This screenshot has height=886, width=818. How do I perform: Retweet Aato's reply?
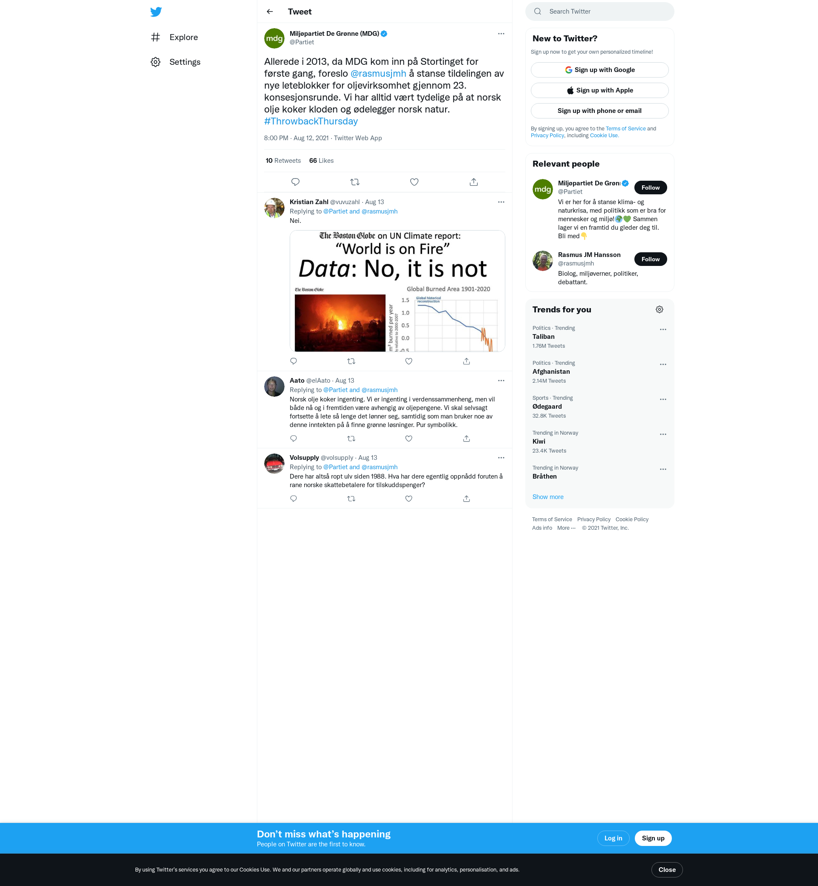coord(351,439)
